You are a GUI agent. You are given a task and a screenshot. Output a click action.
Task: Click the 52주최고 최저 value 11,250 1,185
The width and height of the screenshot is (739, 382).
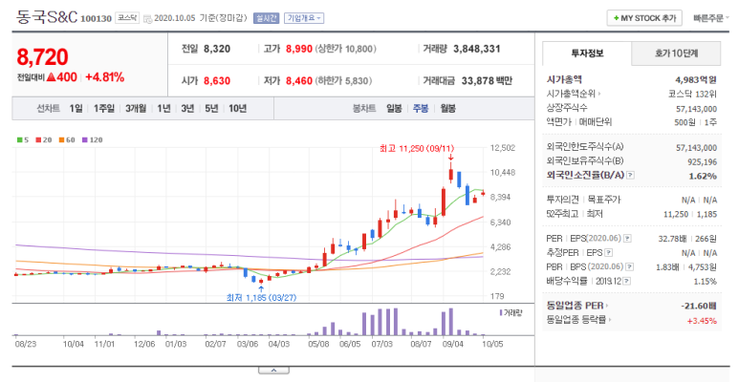point(690,214)
